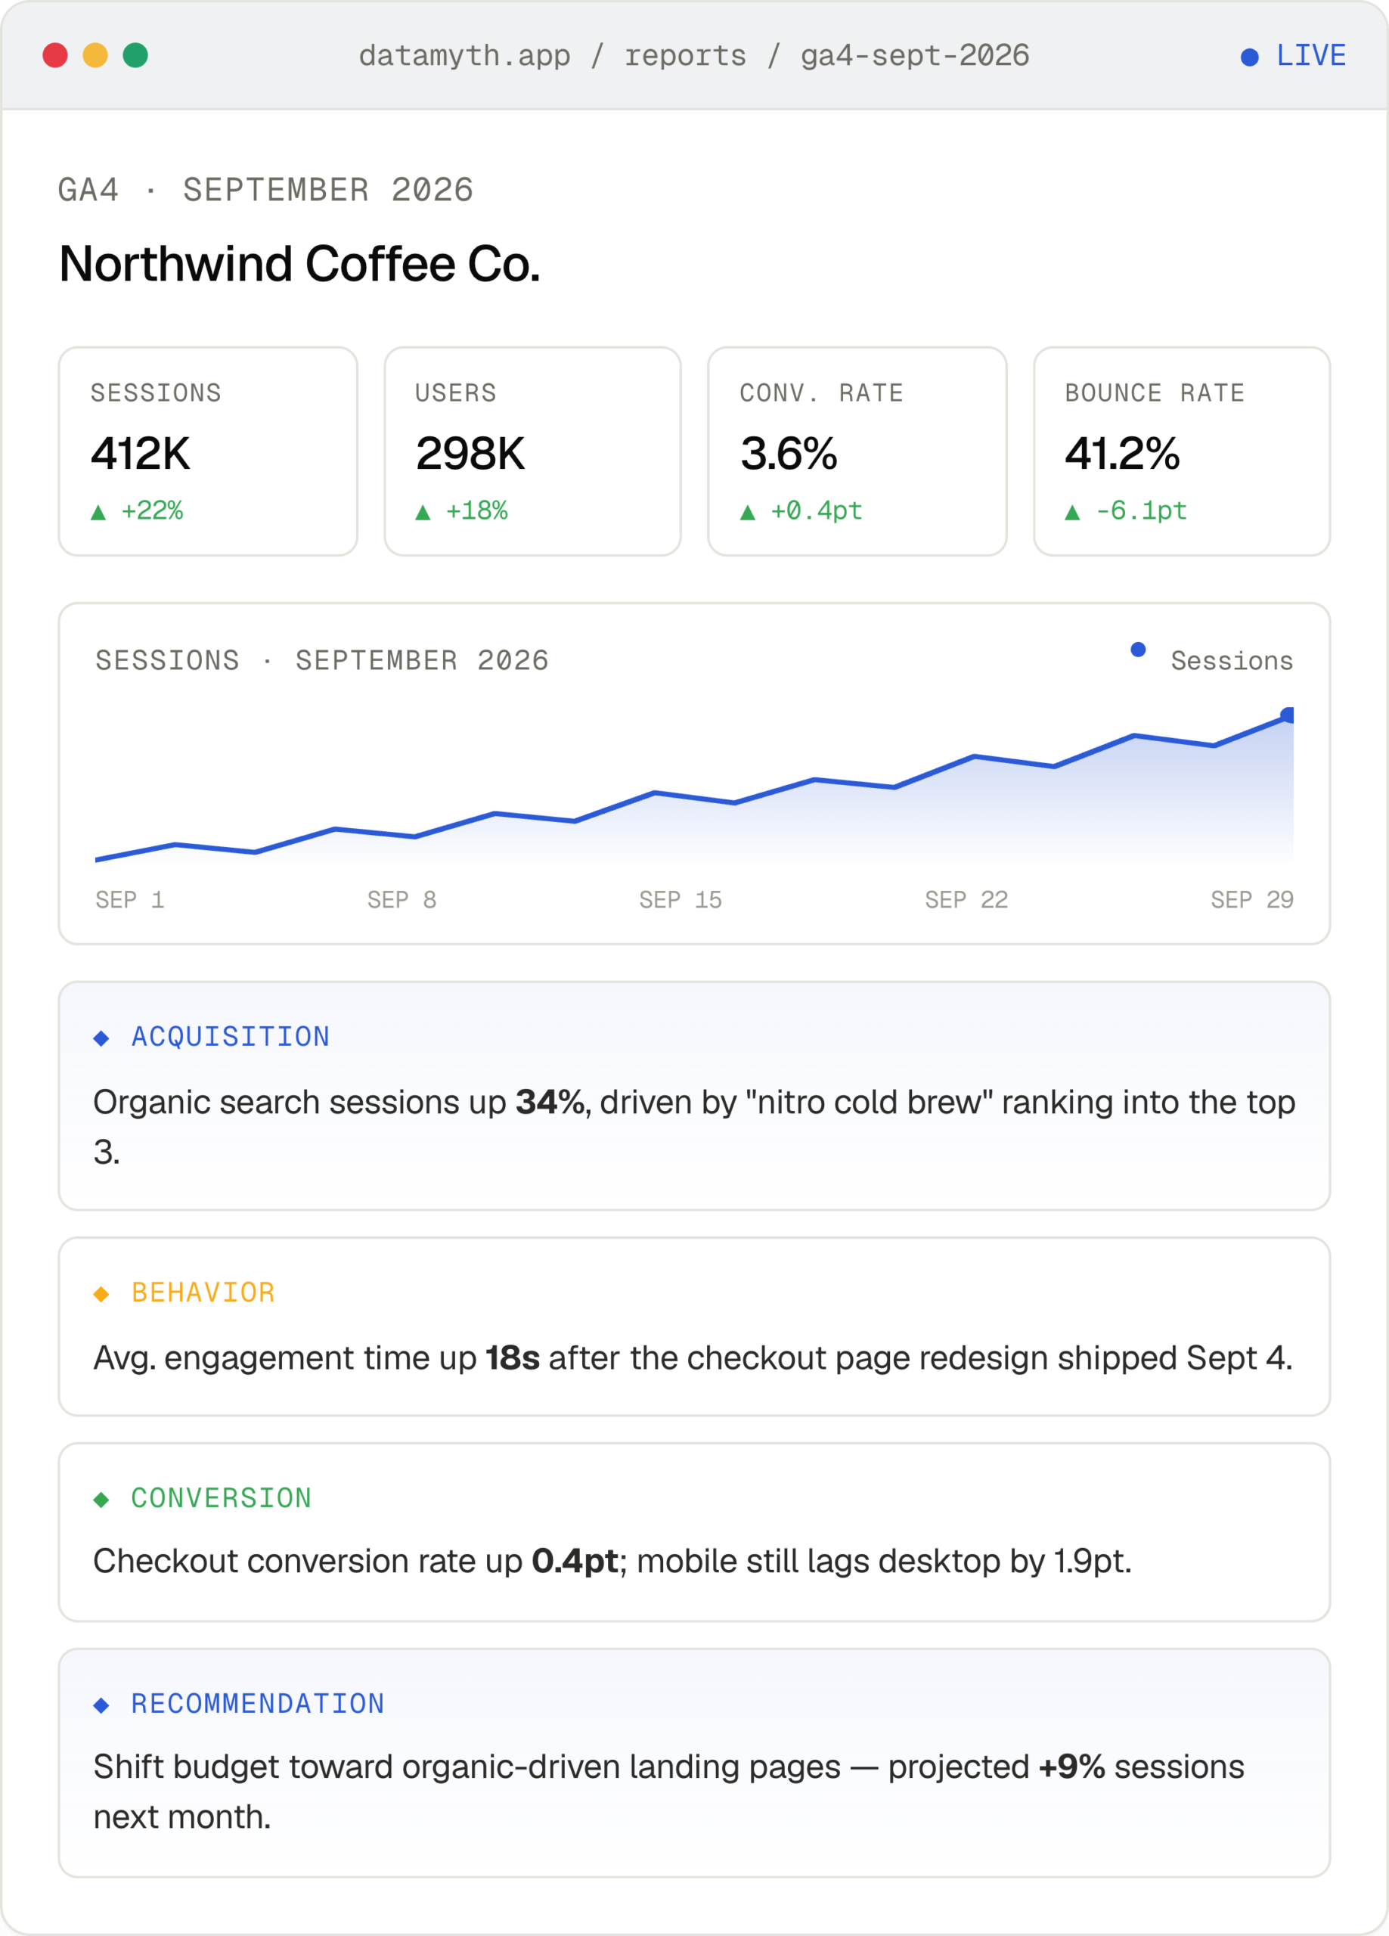1389x1936 pixels.
Task: Click the green Conversion diamond icon
Action: (x=101, y=1500)
